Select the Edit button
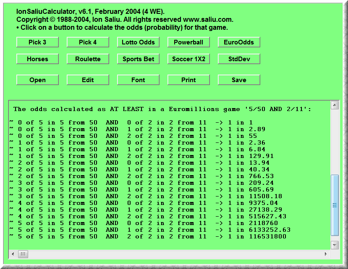The height and width of the screenshot is (269, 348). tap(88, 80)
